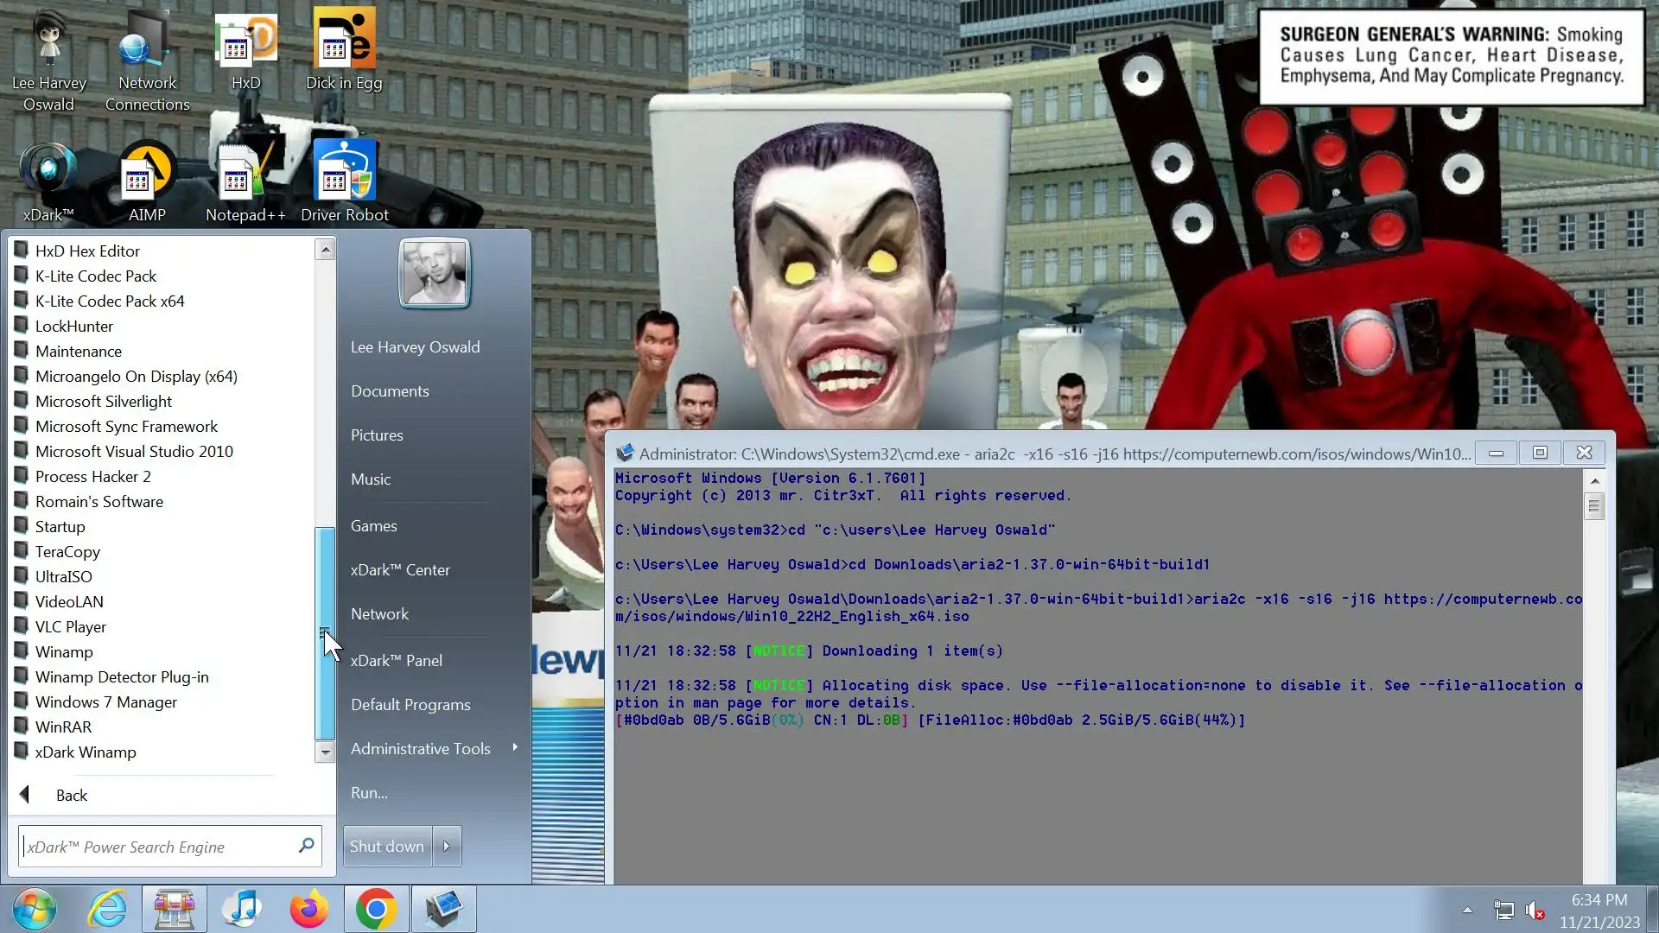The height and width of the screenshot is (933, 1659).
Task: Click the Shut down button
Action: (387, 847)
